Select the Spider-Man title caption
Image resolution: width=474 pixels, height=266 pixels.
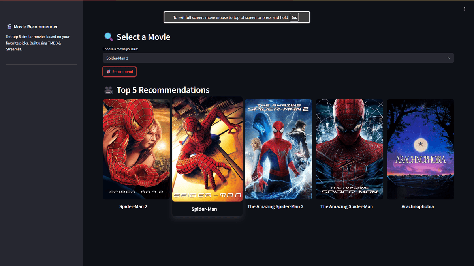pos(204,209)
